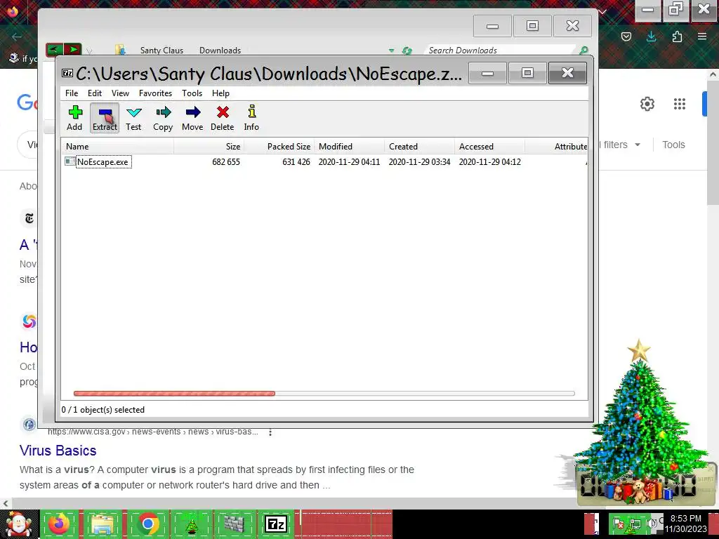The height and width of the screenshot is (539, 719).
Task: Click the Explorer refresh icon
Action: coord(407,51)
